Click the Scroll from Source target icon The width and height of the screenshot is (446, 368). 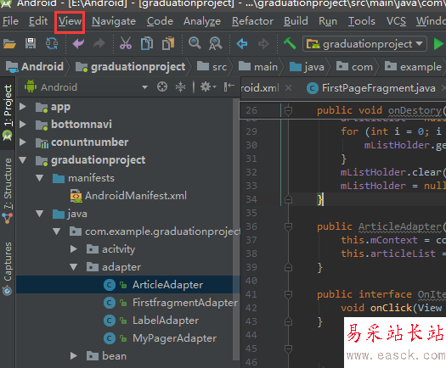pyautogui.click(x=162, y=86)
